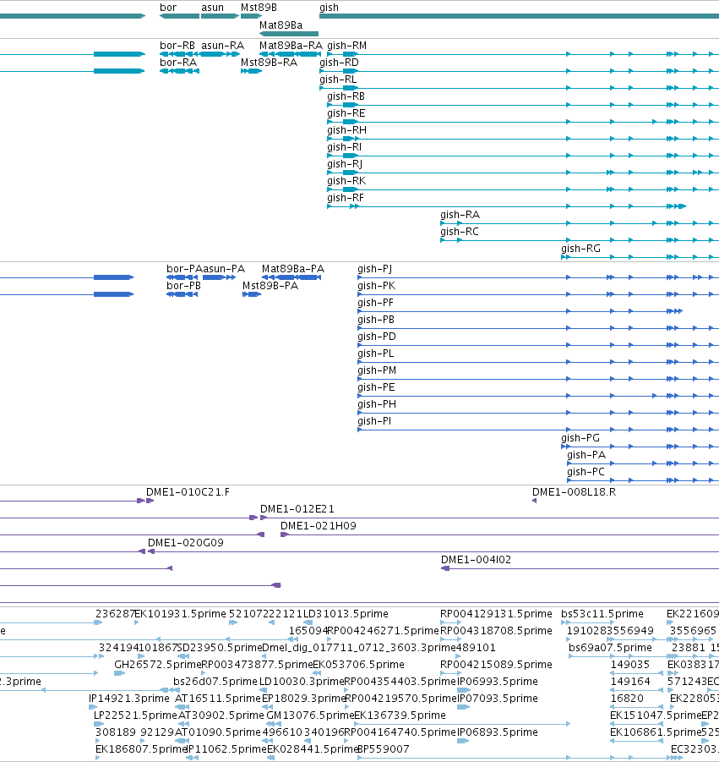The height and width of the screenshot is (762, 719).
Task: Click clone label DME1-021H09
Action: [x=319, y=526]
